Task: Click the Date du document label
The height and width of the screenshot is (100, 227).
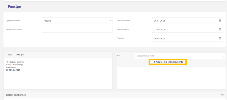Action: pyautogui.click(x=124, y=21)
